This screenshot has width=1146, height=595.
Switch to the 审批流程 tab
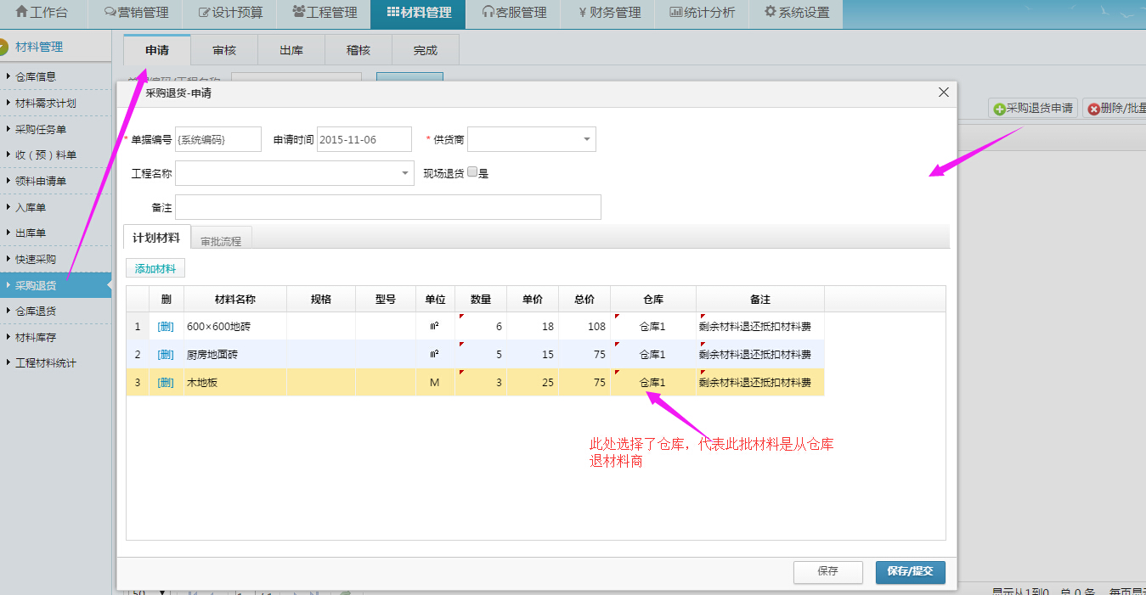click(x=221, y=241)
